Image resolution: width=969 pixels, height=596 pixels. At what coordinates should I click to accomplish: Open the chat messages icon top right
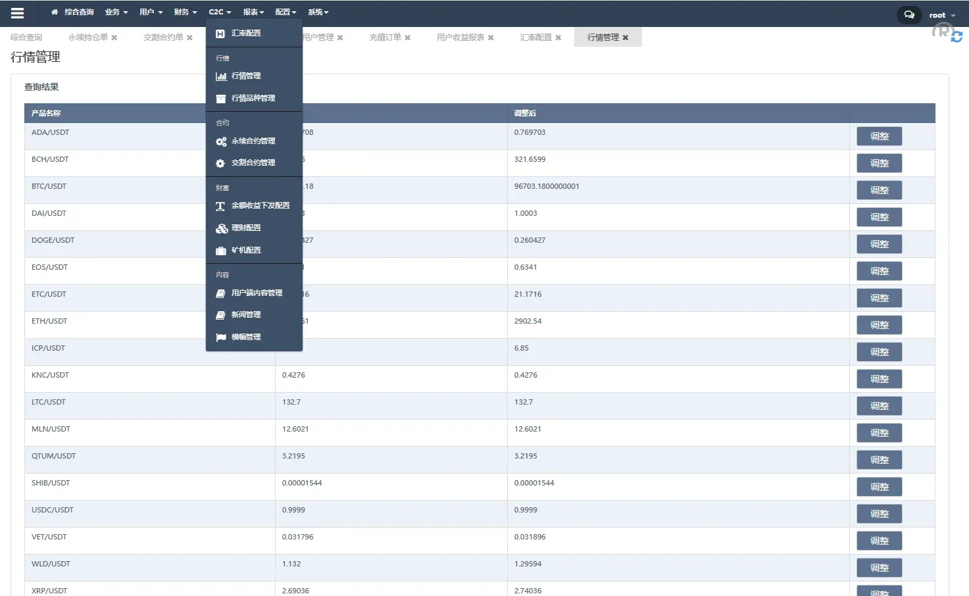click(x=908, y=14)
